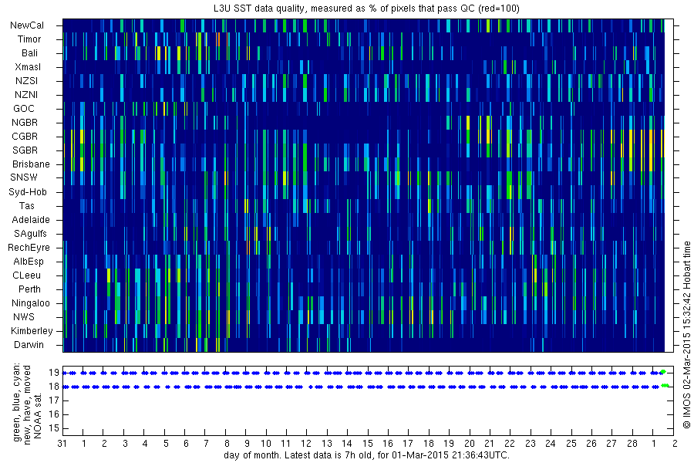Click the green newest-data marker on satellite row 19
Image resolution: width=694 pixels, height=463 pixels.
point(662,372)
